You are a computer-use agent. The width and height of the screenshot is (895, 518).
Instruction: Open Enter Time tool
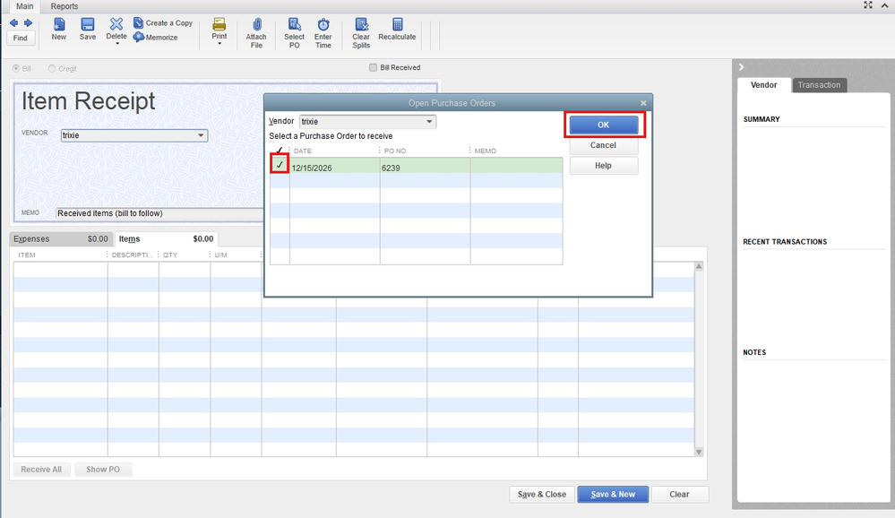(x=323, y=32)
